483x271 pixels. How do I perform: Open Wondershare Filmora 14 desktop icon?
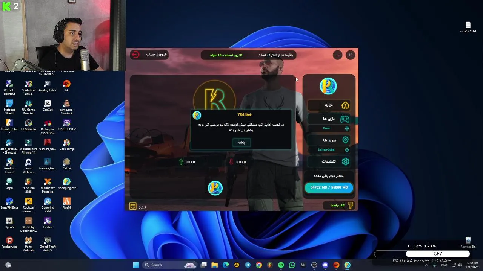click(x=28, y=146)
